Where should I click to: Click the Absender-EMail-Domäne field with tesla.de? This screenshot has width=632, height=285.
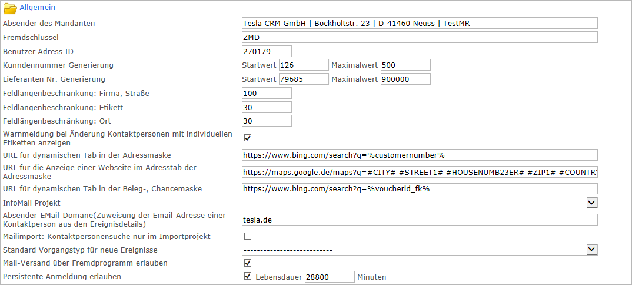420,220
